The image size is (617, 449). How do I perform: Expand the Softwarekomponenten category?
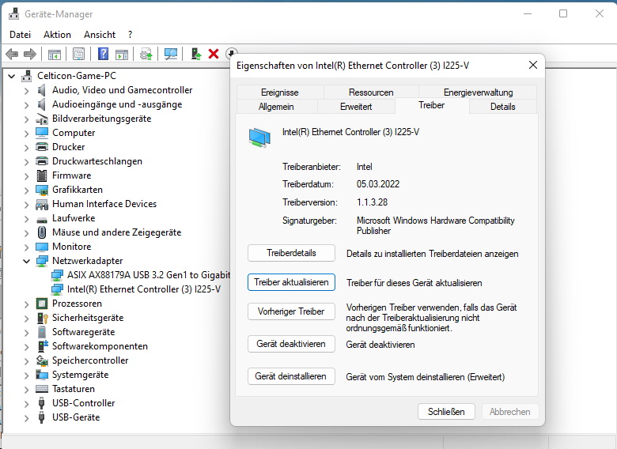pyautogui.click(x=26, y=346)
